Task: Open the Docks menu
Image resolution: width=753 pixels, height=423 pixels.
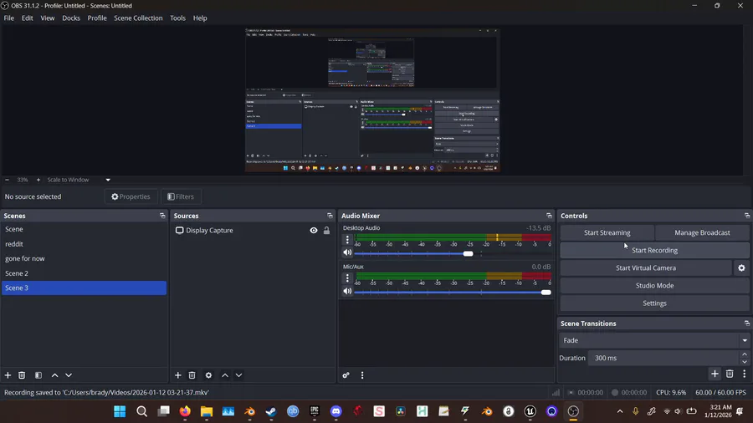Action: click(71, 18)
